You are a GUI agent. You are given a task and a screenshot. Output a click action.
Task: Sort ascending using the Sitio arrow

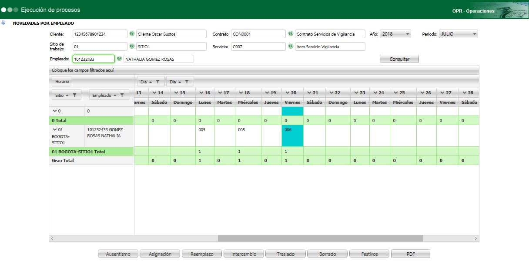[67, 95]
